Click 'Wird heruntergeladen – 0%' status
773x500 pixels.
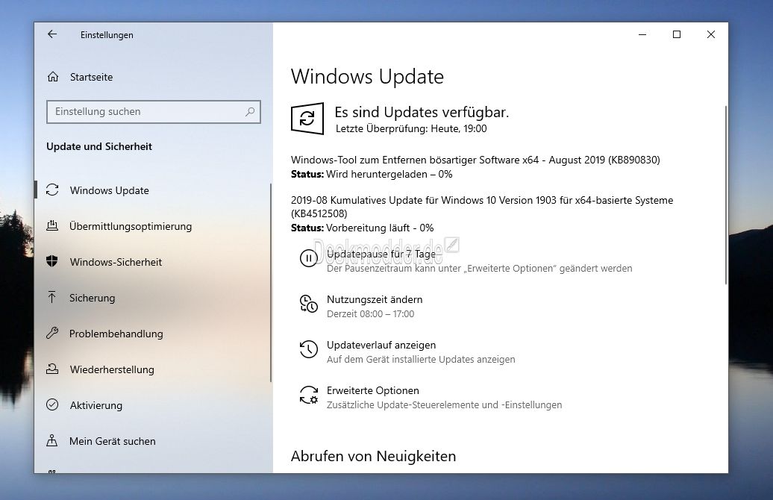pos(389,174)
